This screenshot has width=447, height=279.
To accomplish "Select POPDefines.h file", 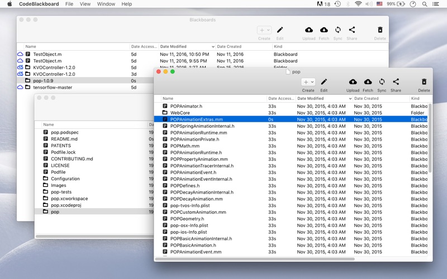I will point(291,186).
